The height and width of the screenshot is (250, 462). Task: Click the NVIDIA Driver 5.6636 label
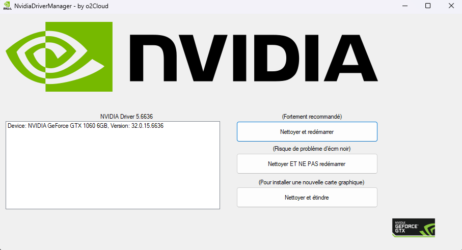[x=126, y=117]
